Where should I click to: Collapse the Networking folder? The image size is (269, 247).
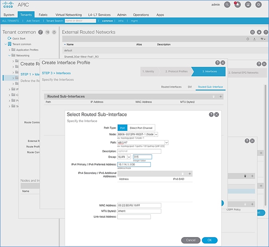coord(9,55)
